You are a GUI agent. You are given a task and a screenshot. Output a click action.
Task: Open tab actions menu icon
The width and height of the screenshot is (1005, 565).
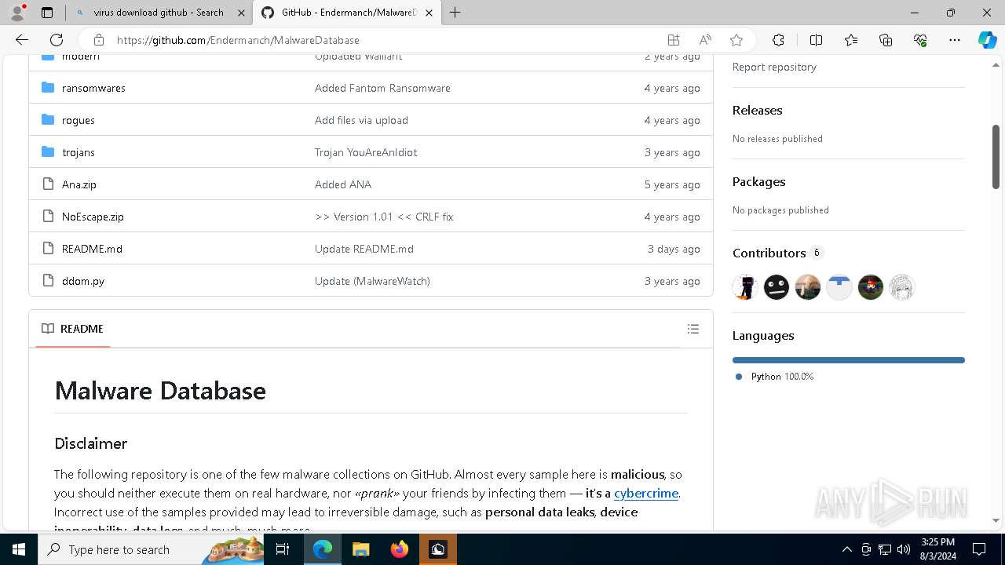47,13
